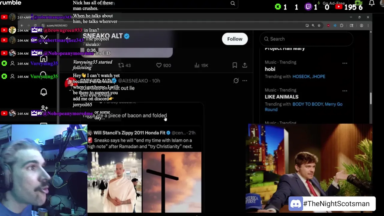
Task: Click the SNEAKO ALT verified badge
Action: pos(127,36)
